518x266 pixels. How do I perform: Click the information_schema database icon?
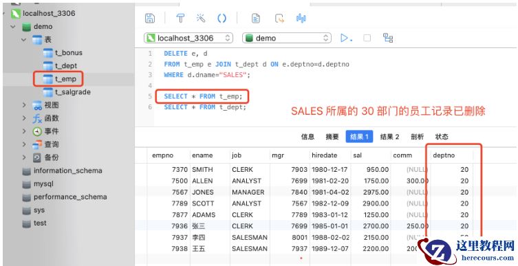(x=26, y=171)
